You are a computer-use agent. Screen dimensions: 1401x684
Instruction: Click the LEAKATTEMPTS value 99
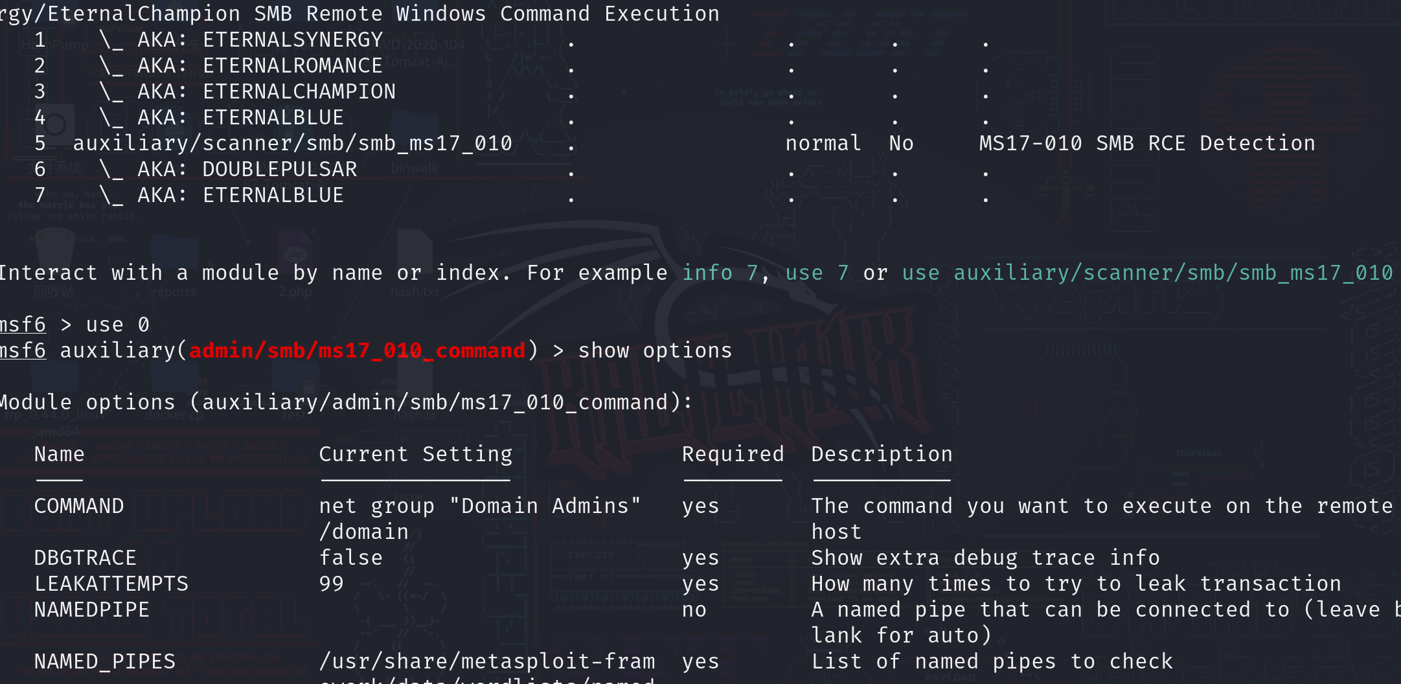(332, 584)
